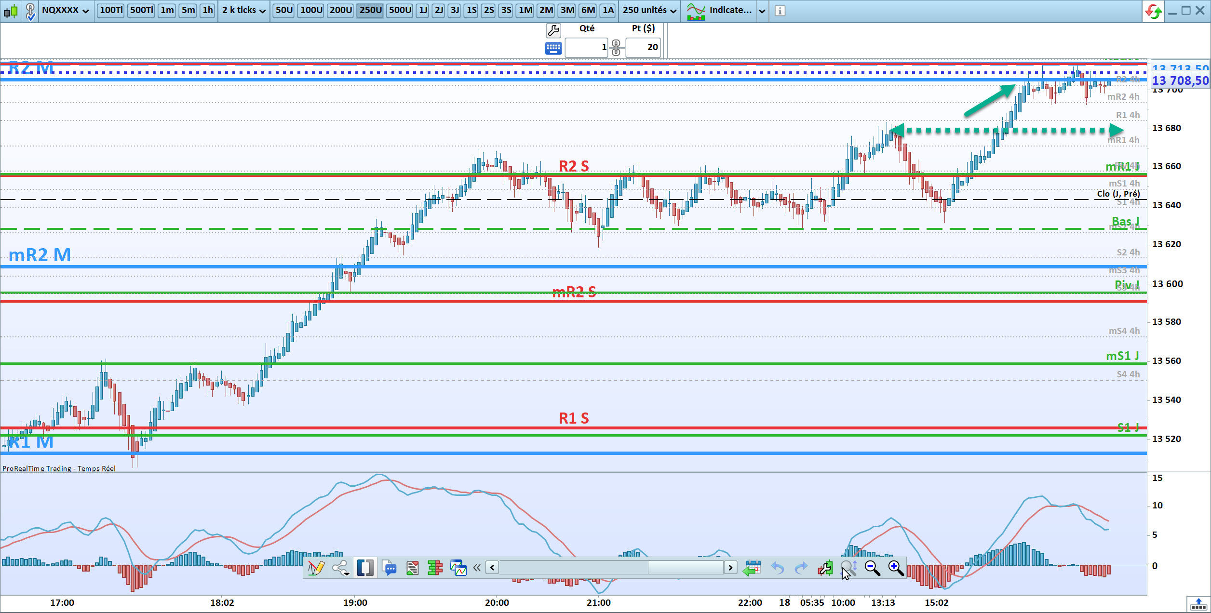Click the green-red sync arrows icon
This screenshot has height=613, width=1211.
click(1154, 11)
